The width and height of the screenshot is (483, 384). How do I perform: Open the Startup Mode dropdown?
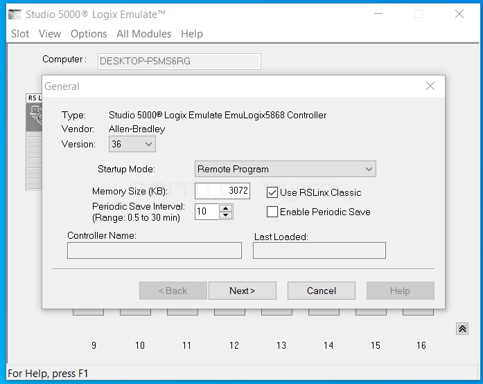286,169
